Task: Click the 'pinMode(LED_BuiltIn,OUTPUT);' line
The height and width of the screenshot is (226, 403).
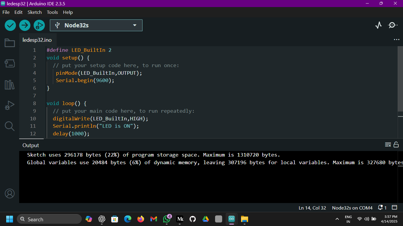Action: click(x=99, y=73)
